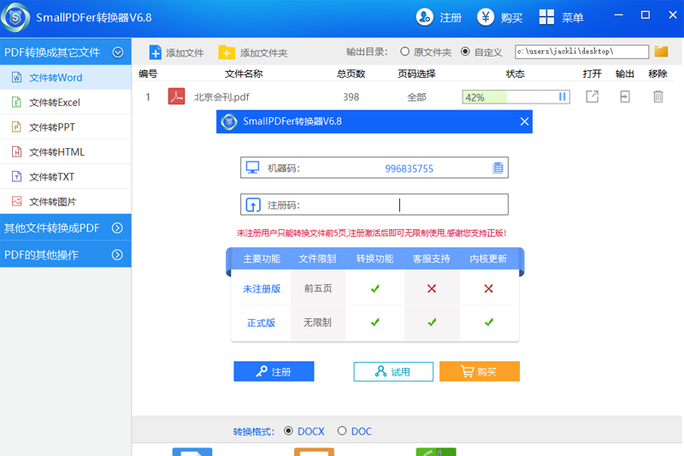
Task: Select 文件转图片 in sidebar
Action: 66,202
